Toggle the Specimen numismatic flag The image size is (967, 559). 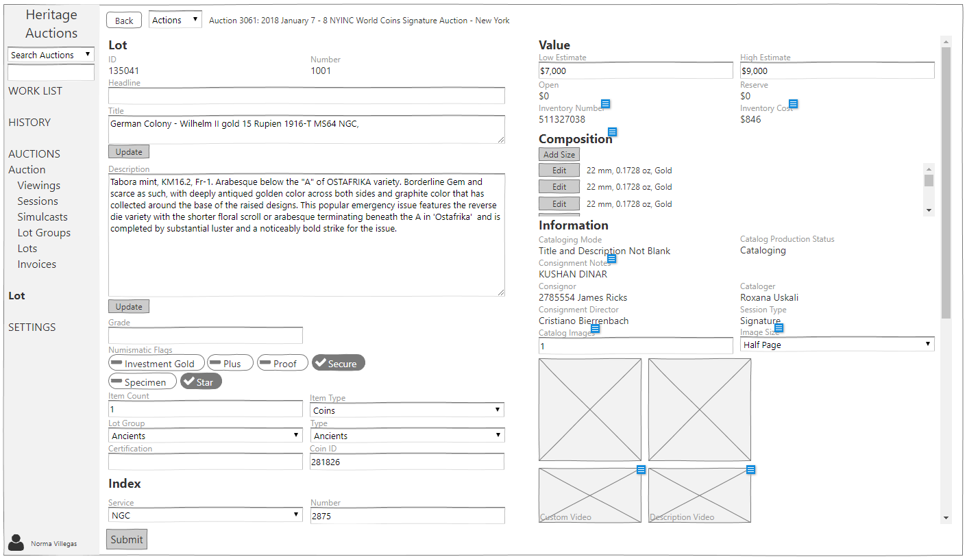(143, 381)
